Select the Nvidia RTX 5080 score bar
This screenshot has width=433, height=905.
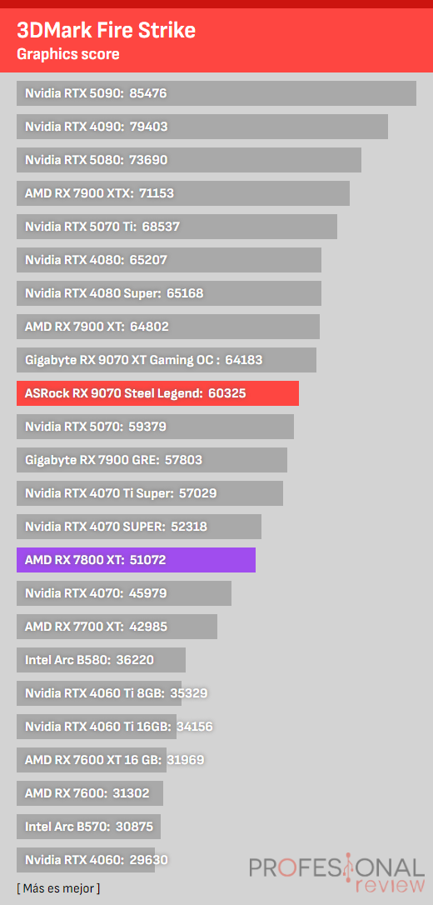[189, 160]
